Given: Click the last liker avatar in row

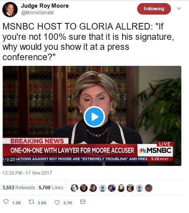Looking at the screenshot, I should pos(149,188).
